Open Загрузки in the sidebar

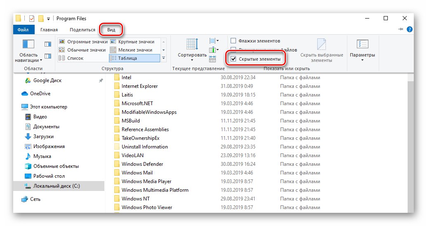(x=43, y=137)
